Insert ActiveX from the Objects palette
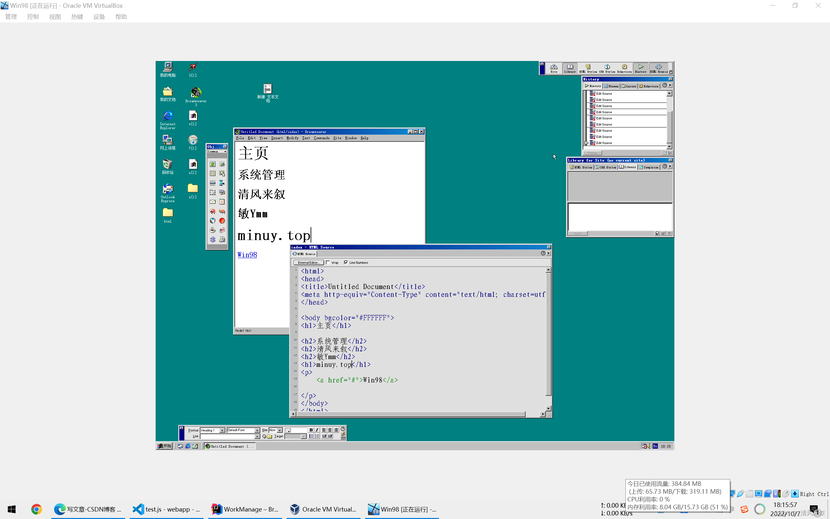 coord(222,230)
